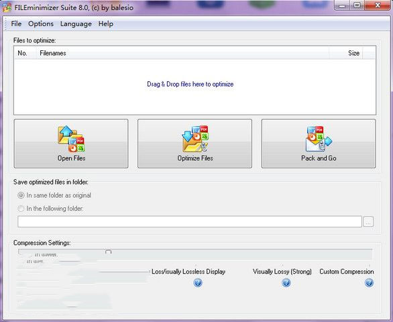Click the Drag & Drop files text
This screenshot has width=393, height=322.
pyautogui.click(x=190, y=84)
